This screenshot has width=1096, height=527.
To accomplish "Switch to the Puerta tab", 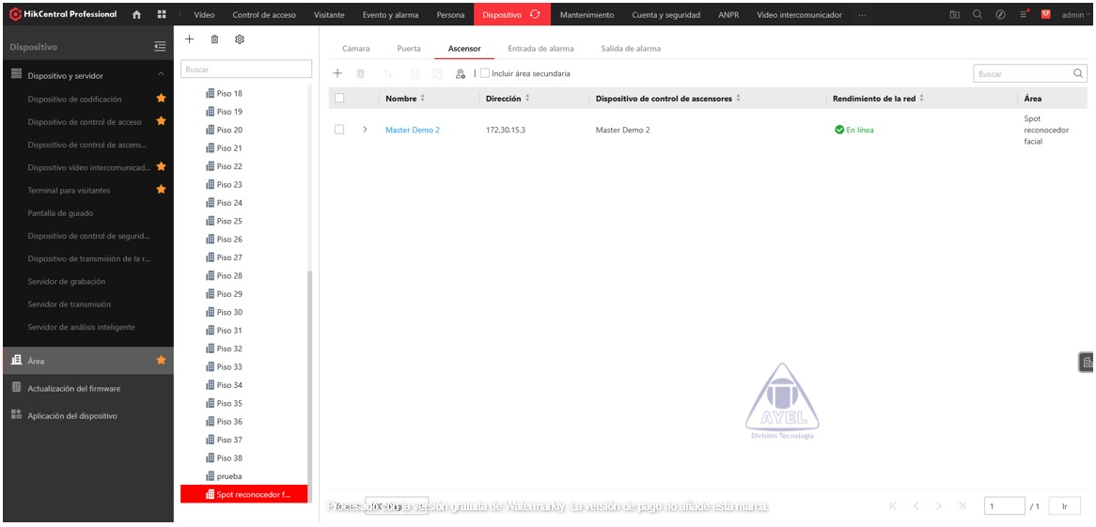I will click(x=409, y=49).
